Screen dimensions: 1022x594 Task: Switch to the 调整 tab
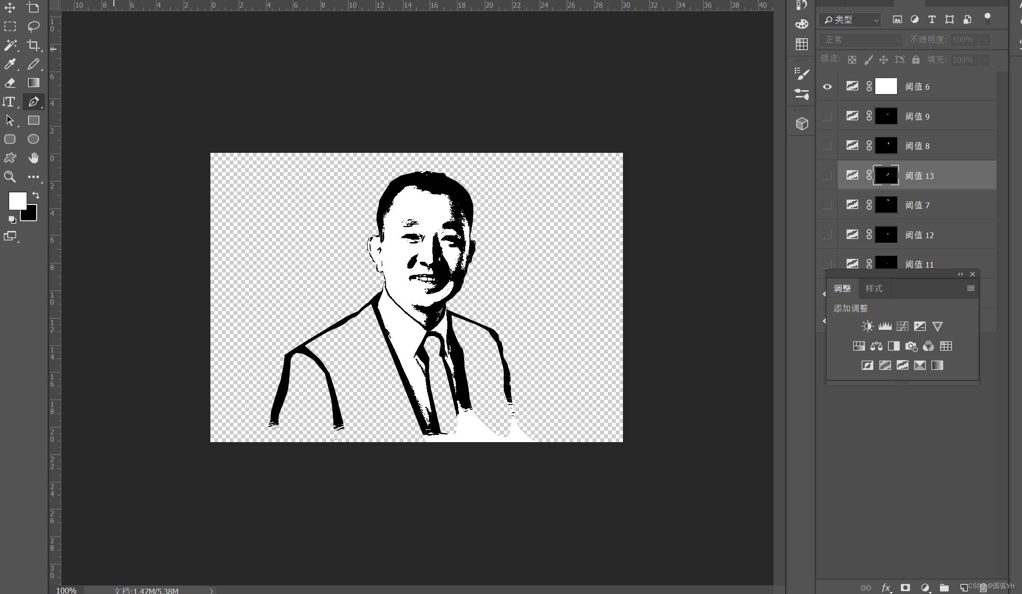tap(842, 288)
